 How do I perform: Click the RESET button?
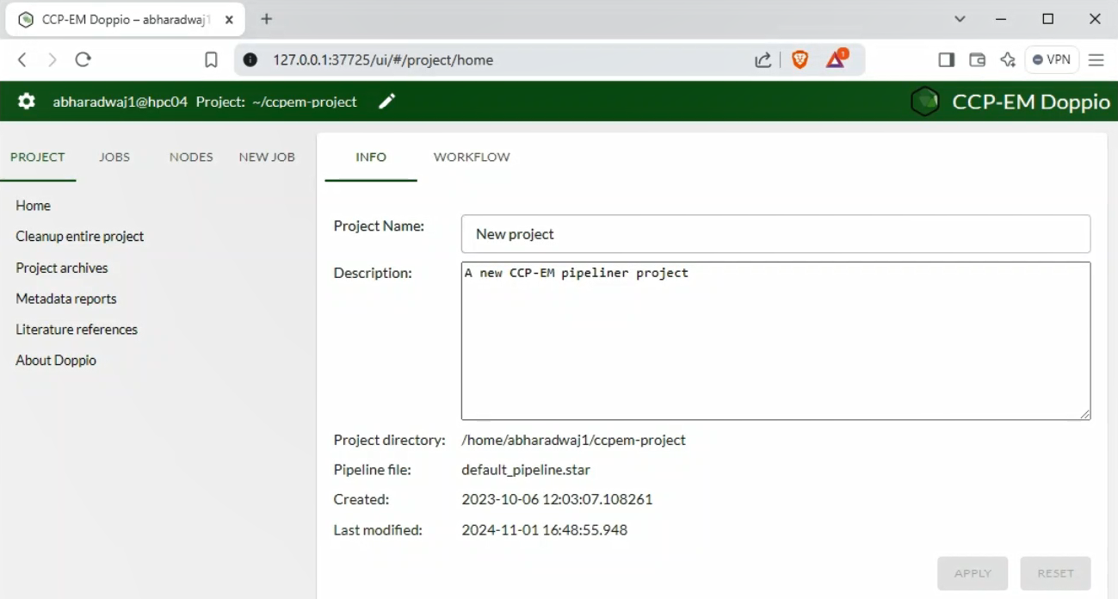point(1055,573)
